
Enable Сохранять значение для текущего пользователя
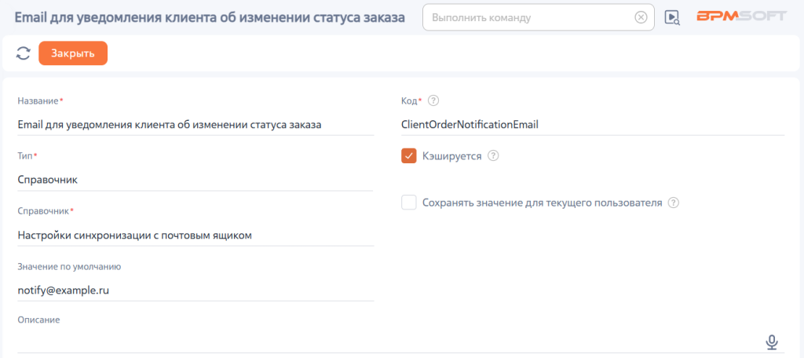408,203
